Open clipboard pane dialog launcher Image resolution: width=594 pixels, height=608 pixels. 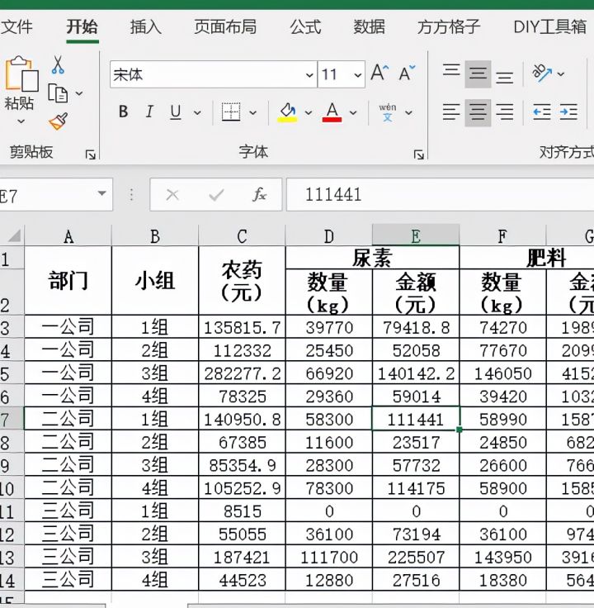coord(91,155)
